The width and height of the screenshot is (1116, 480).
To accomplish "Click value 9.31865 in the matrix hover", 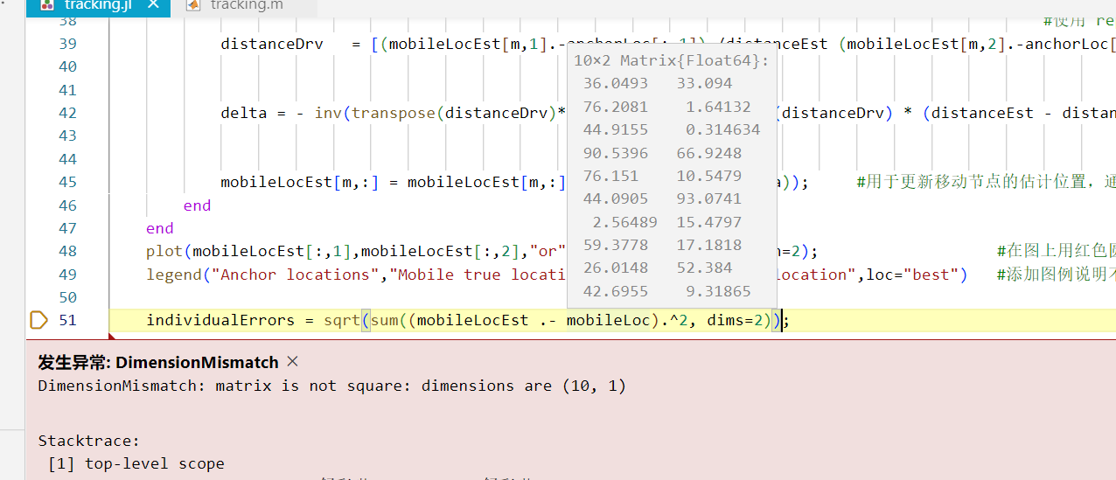I will tap(718, 291).
